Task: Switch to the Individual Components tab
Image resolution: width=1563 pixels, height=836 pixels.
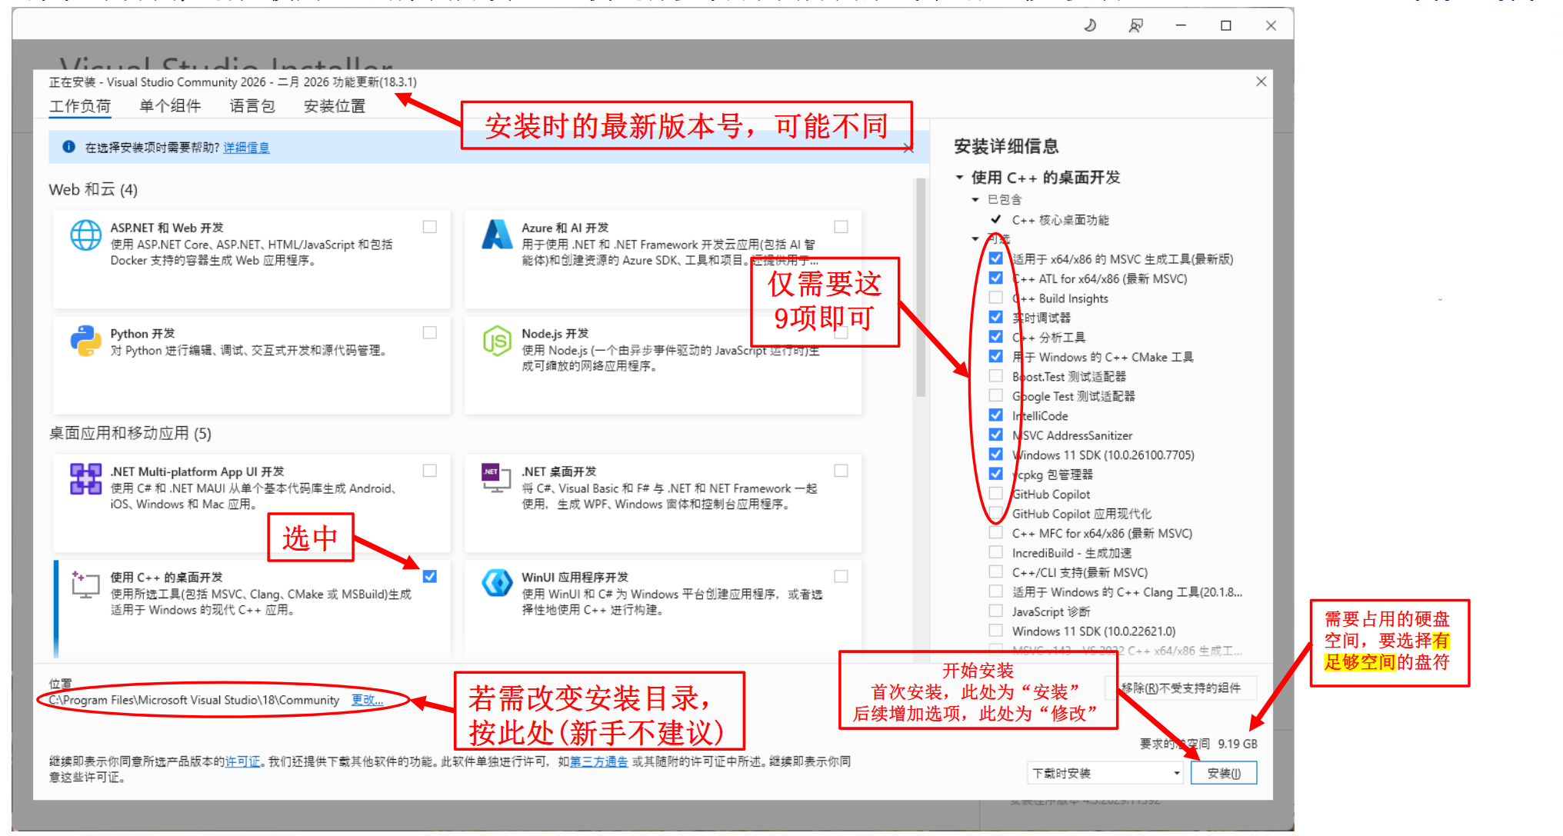Action: point(170,106)
